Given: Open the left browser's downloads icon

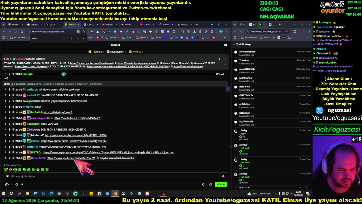Looking at the screenshot, I should (x=194, y=31).
